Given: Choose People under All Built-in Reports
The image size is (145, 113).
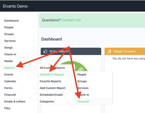Looking at the screenshot, I should tap(94, 74).
